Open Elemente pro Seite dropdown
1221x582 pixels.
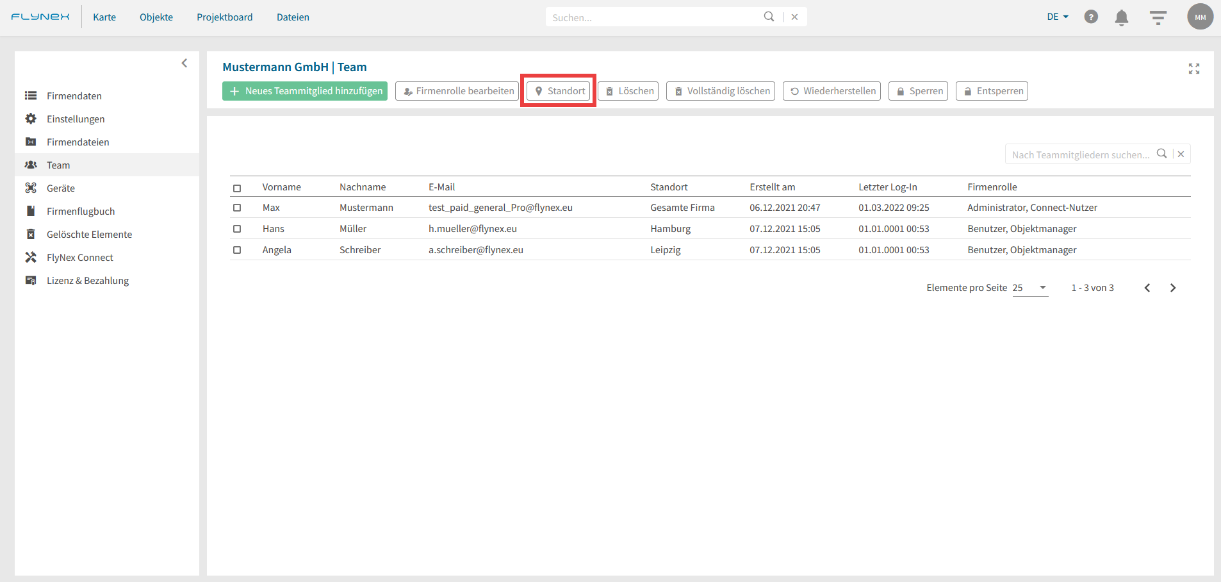click(1030, 288)
